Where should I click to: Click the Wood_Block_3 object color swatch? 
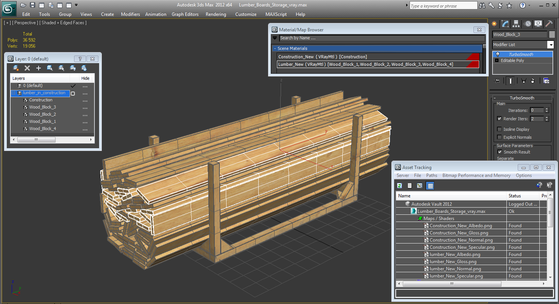coord(552,34)
